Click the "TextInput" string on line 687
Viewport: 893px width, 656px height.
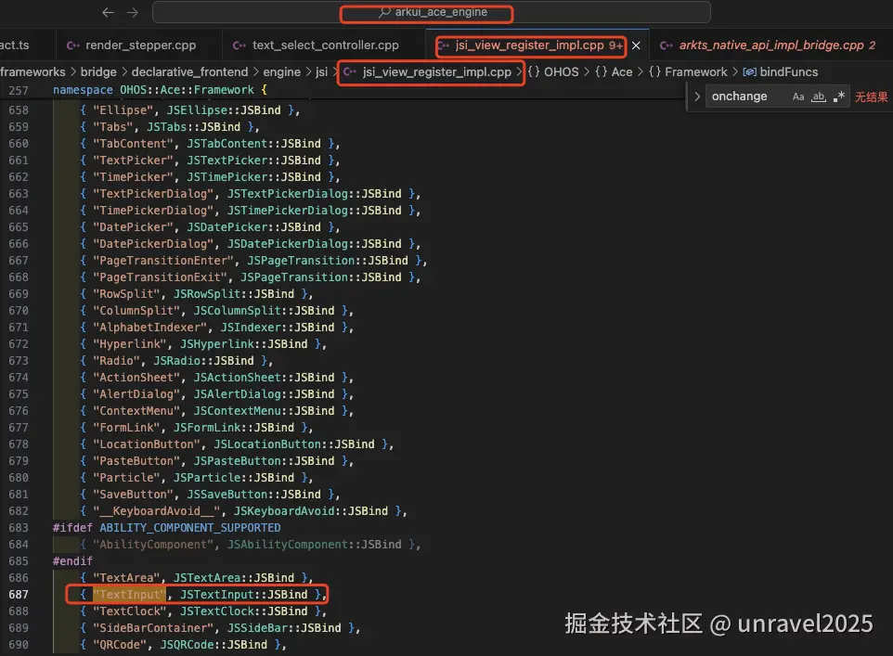click(130, 595)
